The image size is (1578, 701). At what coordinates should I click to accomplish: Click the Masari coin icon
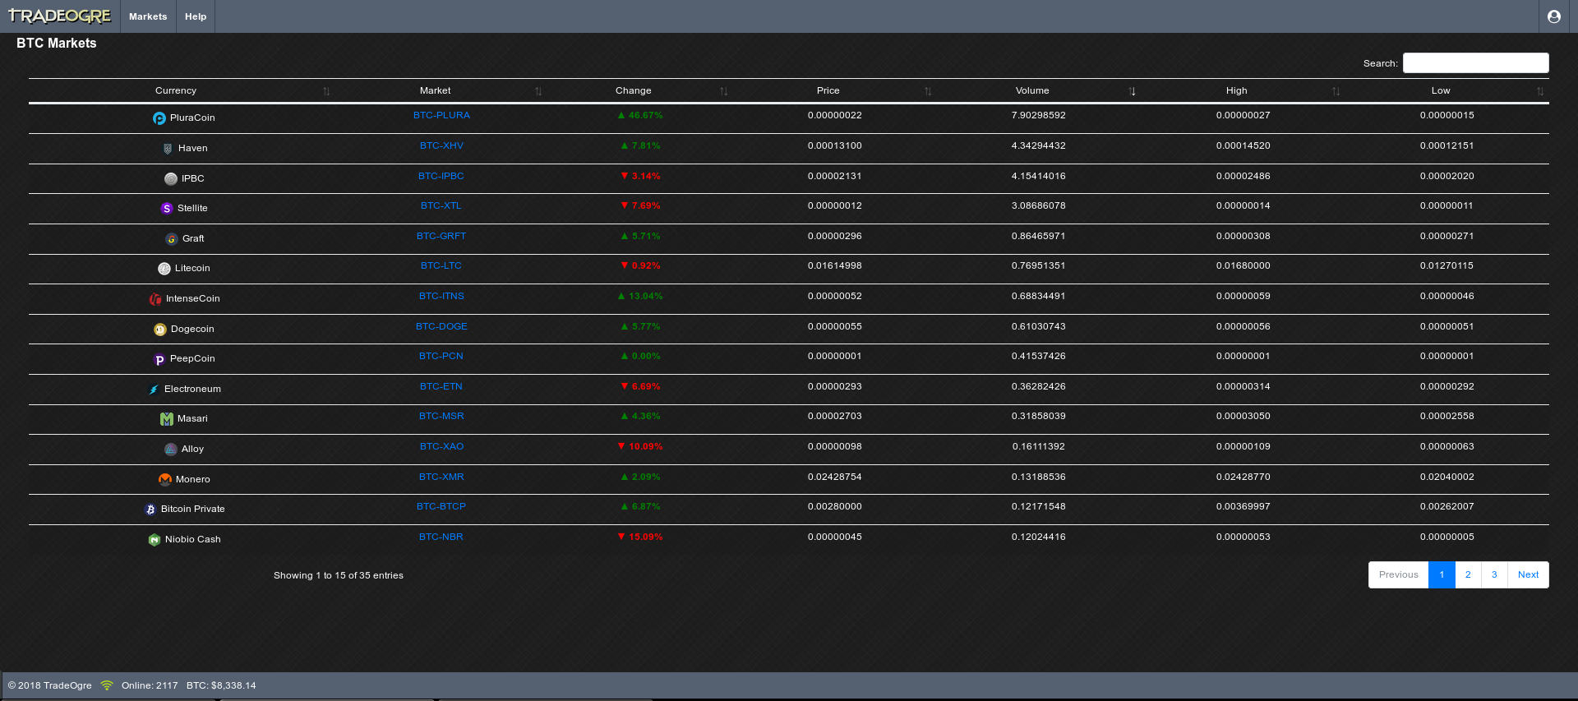click(167, 419)
